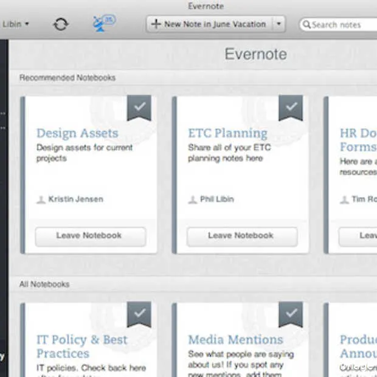Click the Search notes field
377x377 pixels.
click(338, 24)
